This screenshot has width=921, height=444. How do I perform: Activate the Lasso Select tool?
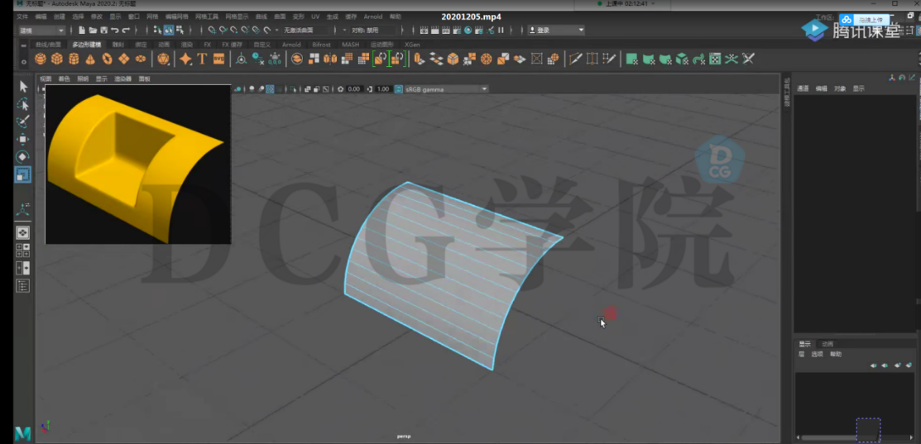pos(23,104)
